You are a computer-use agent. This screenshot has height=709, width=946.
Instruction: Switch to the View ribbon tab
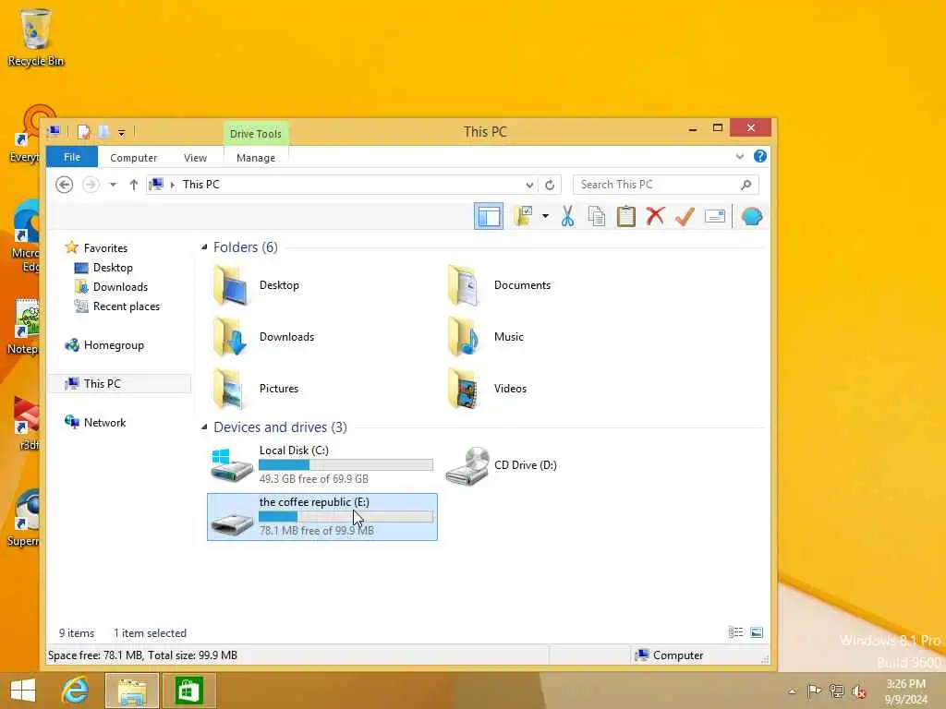[x=195, y=157]
